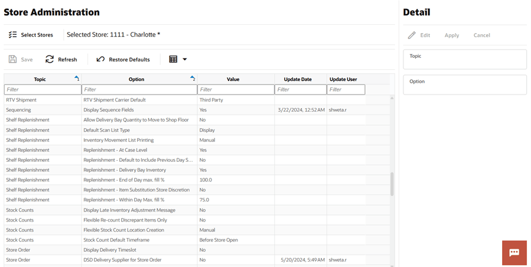Click the Value column filter field
Screen dimensions: 531x267
[x=236, y=89]
